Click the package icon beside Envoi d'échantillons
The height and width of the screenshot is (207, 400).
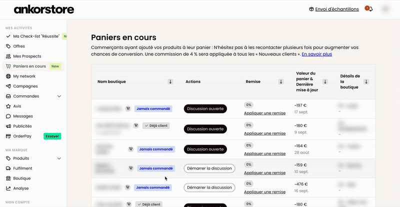311,9
